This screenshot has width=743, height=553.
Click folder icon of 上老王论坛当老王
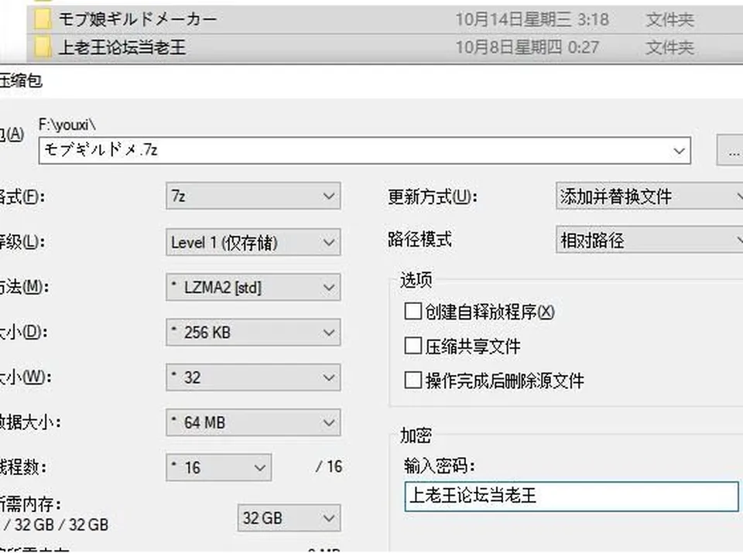(43, 47)
